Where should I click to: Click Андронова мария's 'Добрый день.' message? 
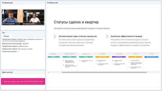pyautogui.click(x=15, y=46)
